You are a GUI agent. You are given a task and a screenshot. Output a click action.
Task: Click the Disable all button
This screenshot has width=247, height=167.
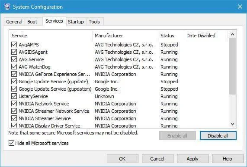[218, 136]
